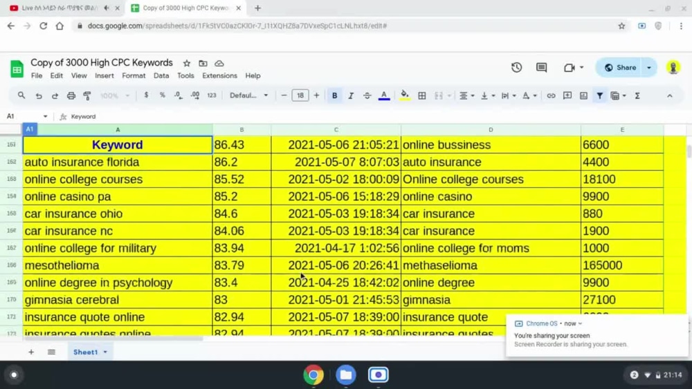Open the Format menu
The height and width of the screenshot is (389, 692).
click(x=134, y=76)
